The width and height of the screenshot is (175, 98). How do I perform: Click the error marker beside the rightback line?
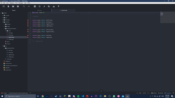(28, 26)
